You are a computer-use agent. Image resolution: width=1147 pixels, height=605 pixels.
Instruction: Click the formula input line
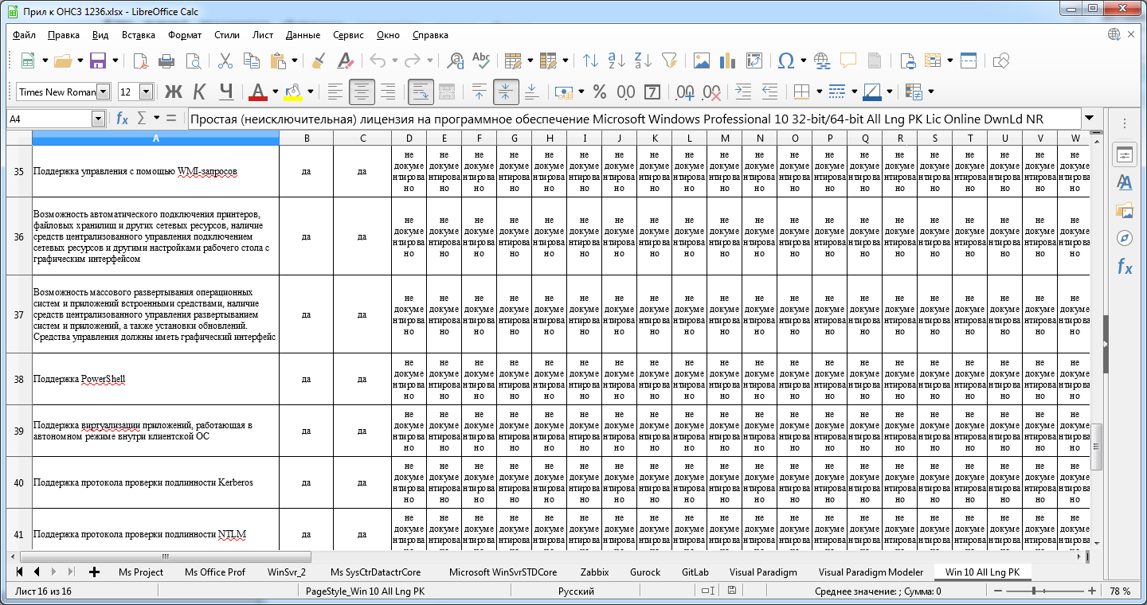click(633, 119)
